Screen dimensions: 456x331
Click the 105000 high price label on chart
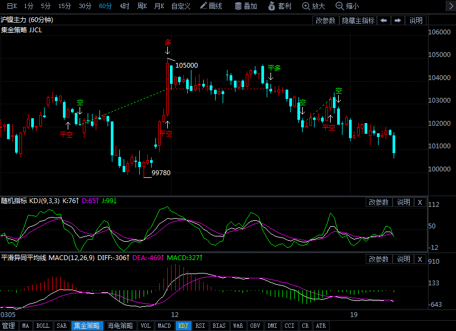click(187, 66)
